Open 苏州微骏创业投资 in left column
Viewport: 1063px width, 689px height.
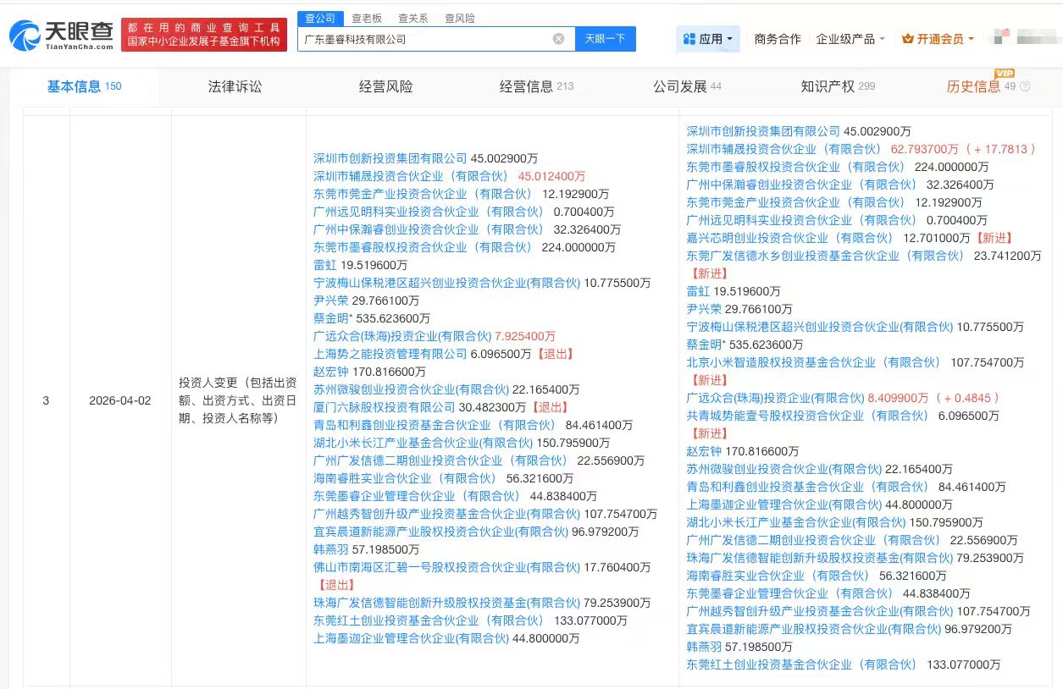411,389
